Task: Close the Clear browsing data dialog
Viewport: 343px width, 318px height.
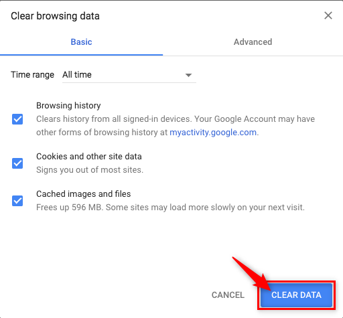Action: point(328,15)
